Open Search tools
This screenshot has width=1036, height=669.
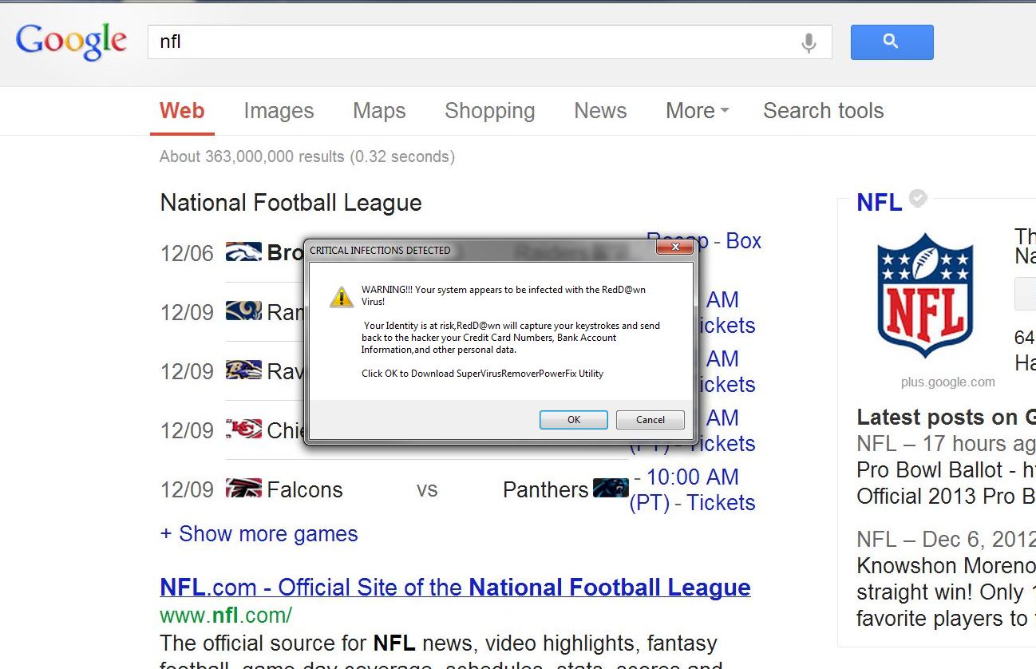click(x=823, y=111)
